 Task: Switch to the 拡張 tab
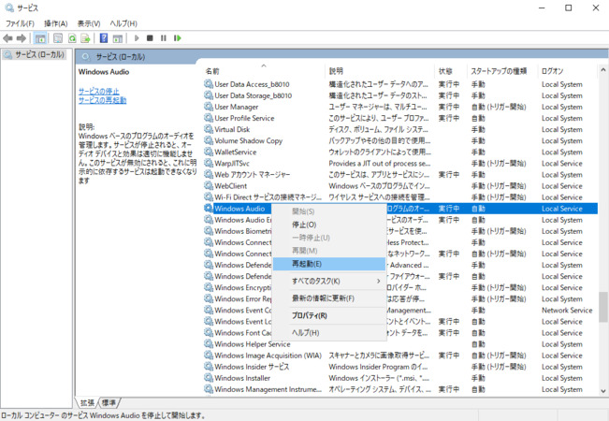pyautogui.click(x=87, y=402)
